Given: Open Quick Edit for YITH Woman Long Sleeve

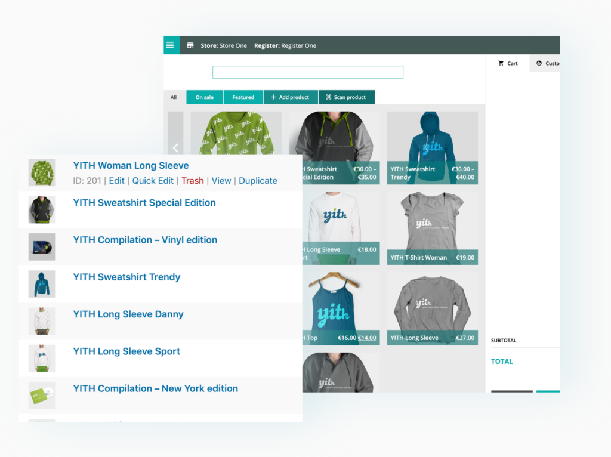Looking at the screenshot, I should pos(153,180).
